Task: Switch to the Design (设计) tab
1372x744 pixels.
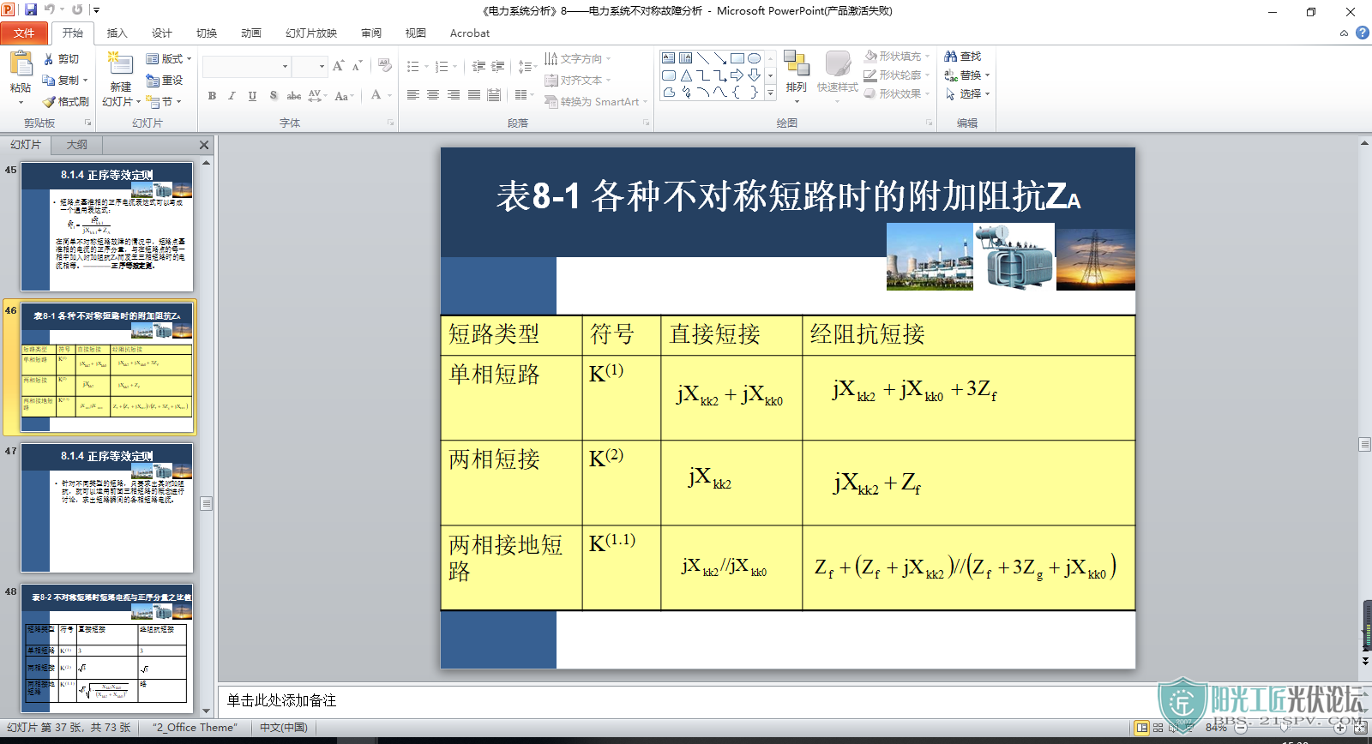Action: pos(161,33)
